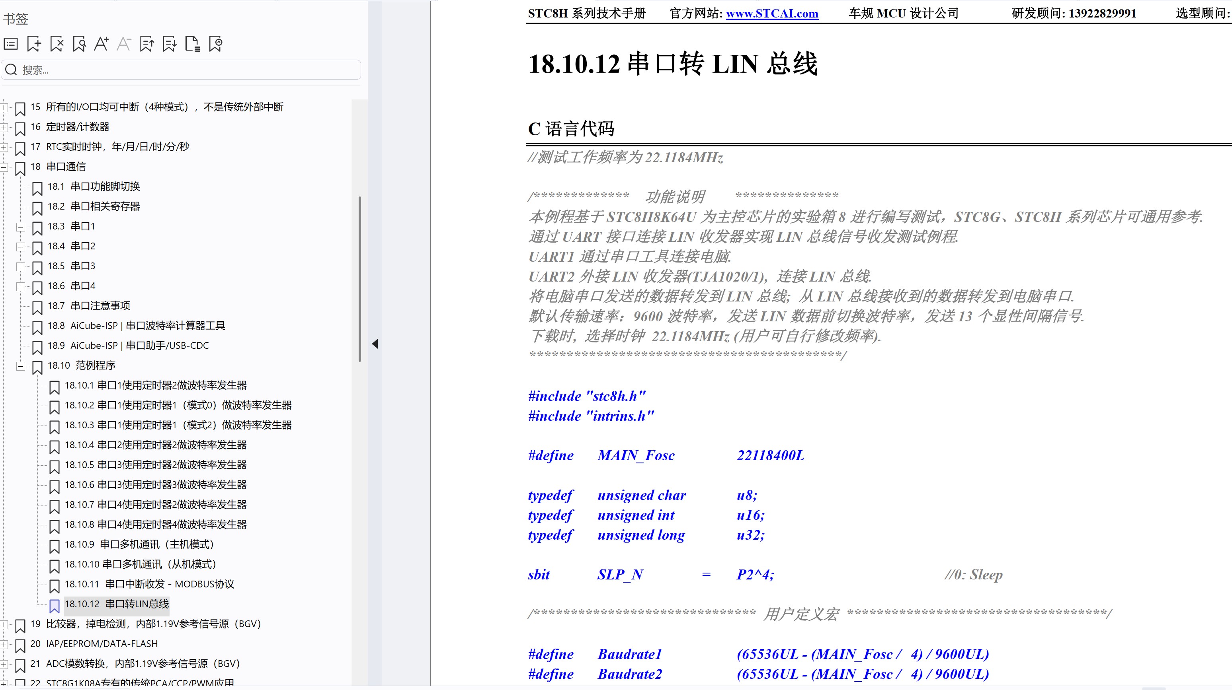This screenshot has height=690, width=1232.
Task: Open the www.STCAI.com website link
Action: pyautogui.click(x=771, y=14)
